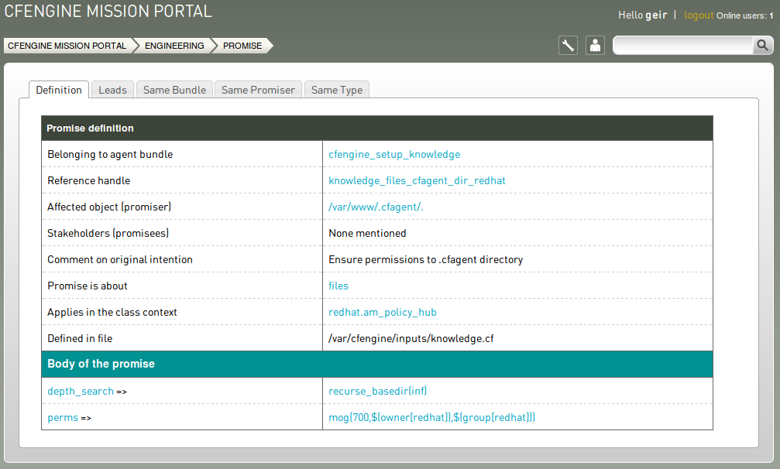This screenshot has height=469, width=780.
Task: Click the Applies in the class context label
Action: pos(112,313)
